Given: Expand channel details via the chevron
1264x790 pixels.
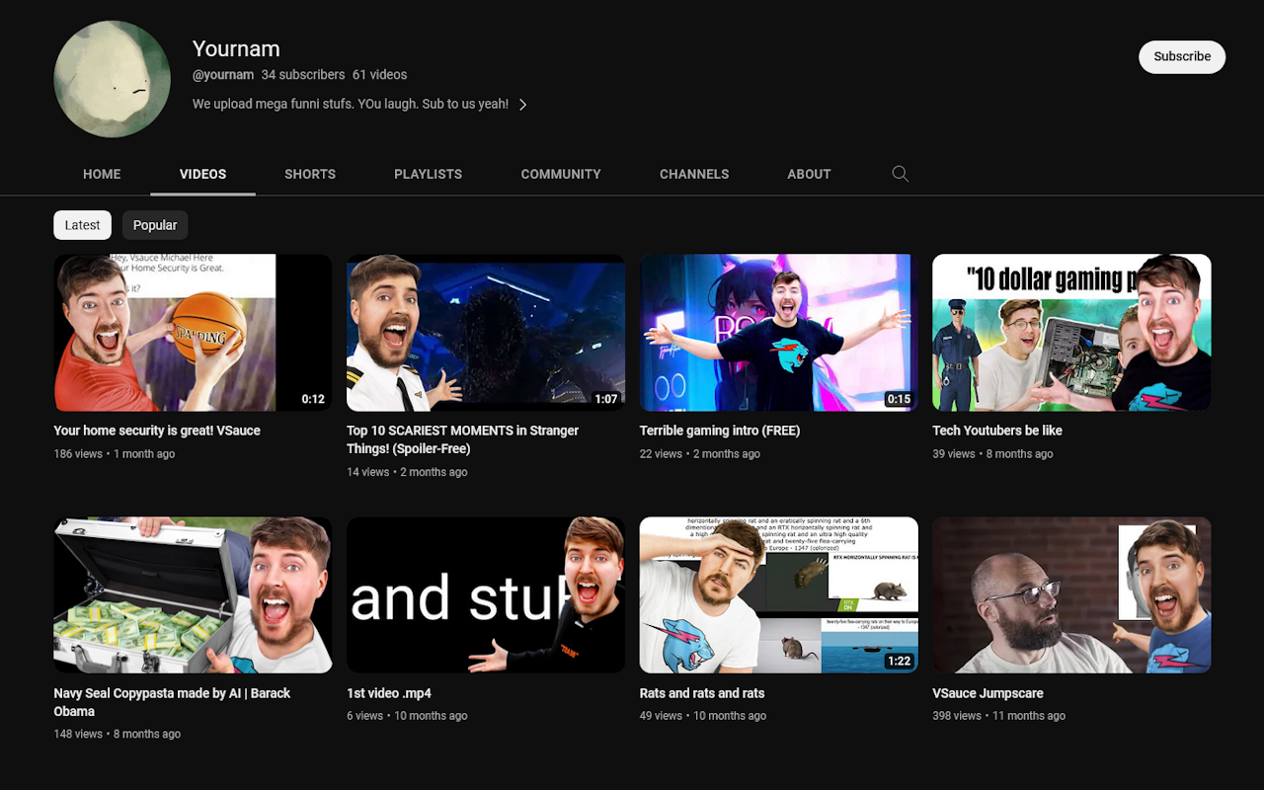Looking at the screenshot, I should (x=522, y=104).
